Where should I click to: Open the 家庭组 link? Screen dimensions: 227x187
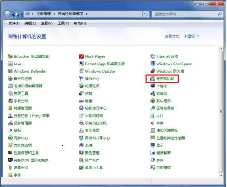coord(162,93)
